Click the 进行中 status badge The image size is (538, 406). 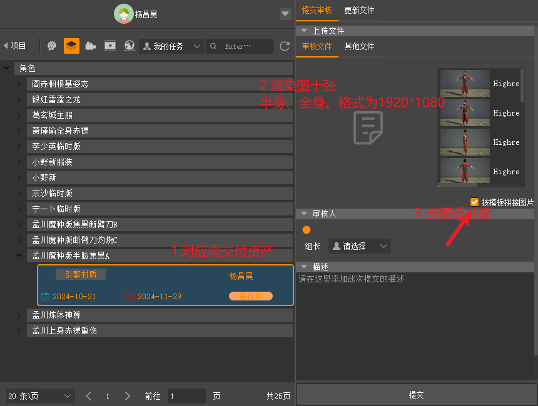coord(251,296)
